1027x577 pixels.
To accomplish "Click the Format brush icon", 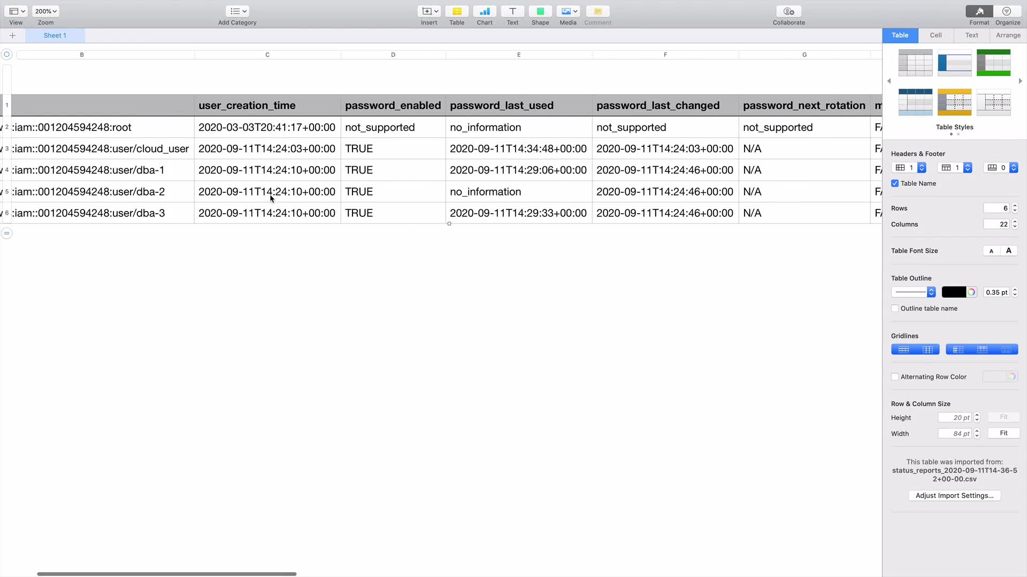I will 979,12.
